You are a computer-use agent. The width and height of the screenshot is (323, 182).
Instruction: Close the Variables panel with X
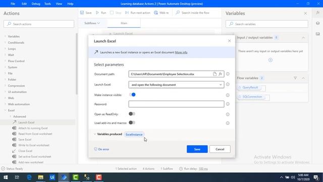305,14
